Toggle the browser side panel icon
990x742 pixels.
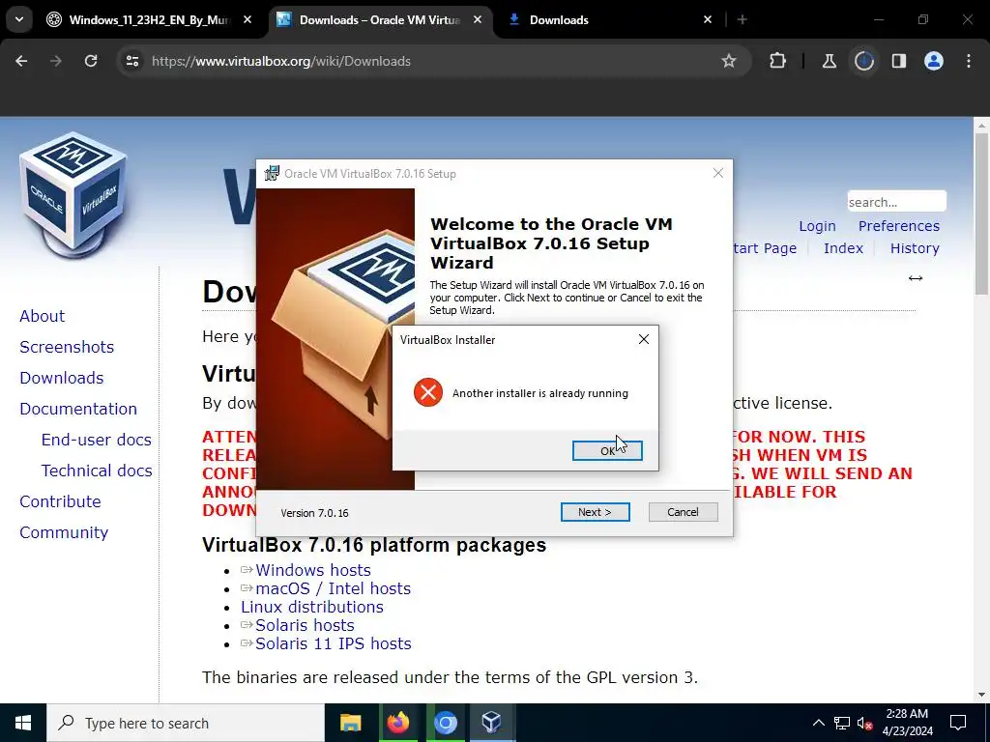(898, 61)
